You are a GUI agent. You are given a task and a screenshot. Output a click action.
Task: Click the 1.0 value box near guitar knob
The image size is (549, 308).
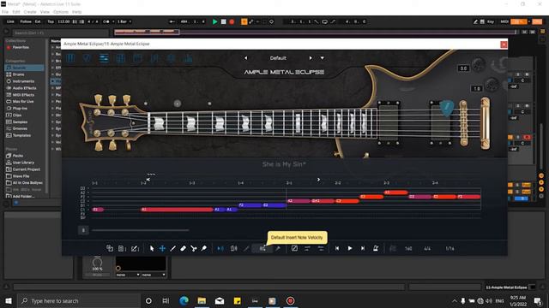[477, 89]
